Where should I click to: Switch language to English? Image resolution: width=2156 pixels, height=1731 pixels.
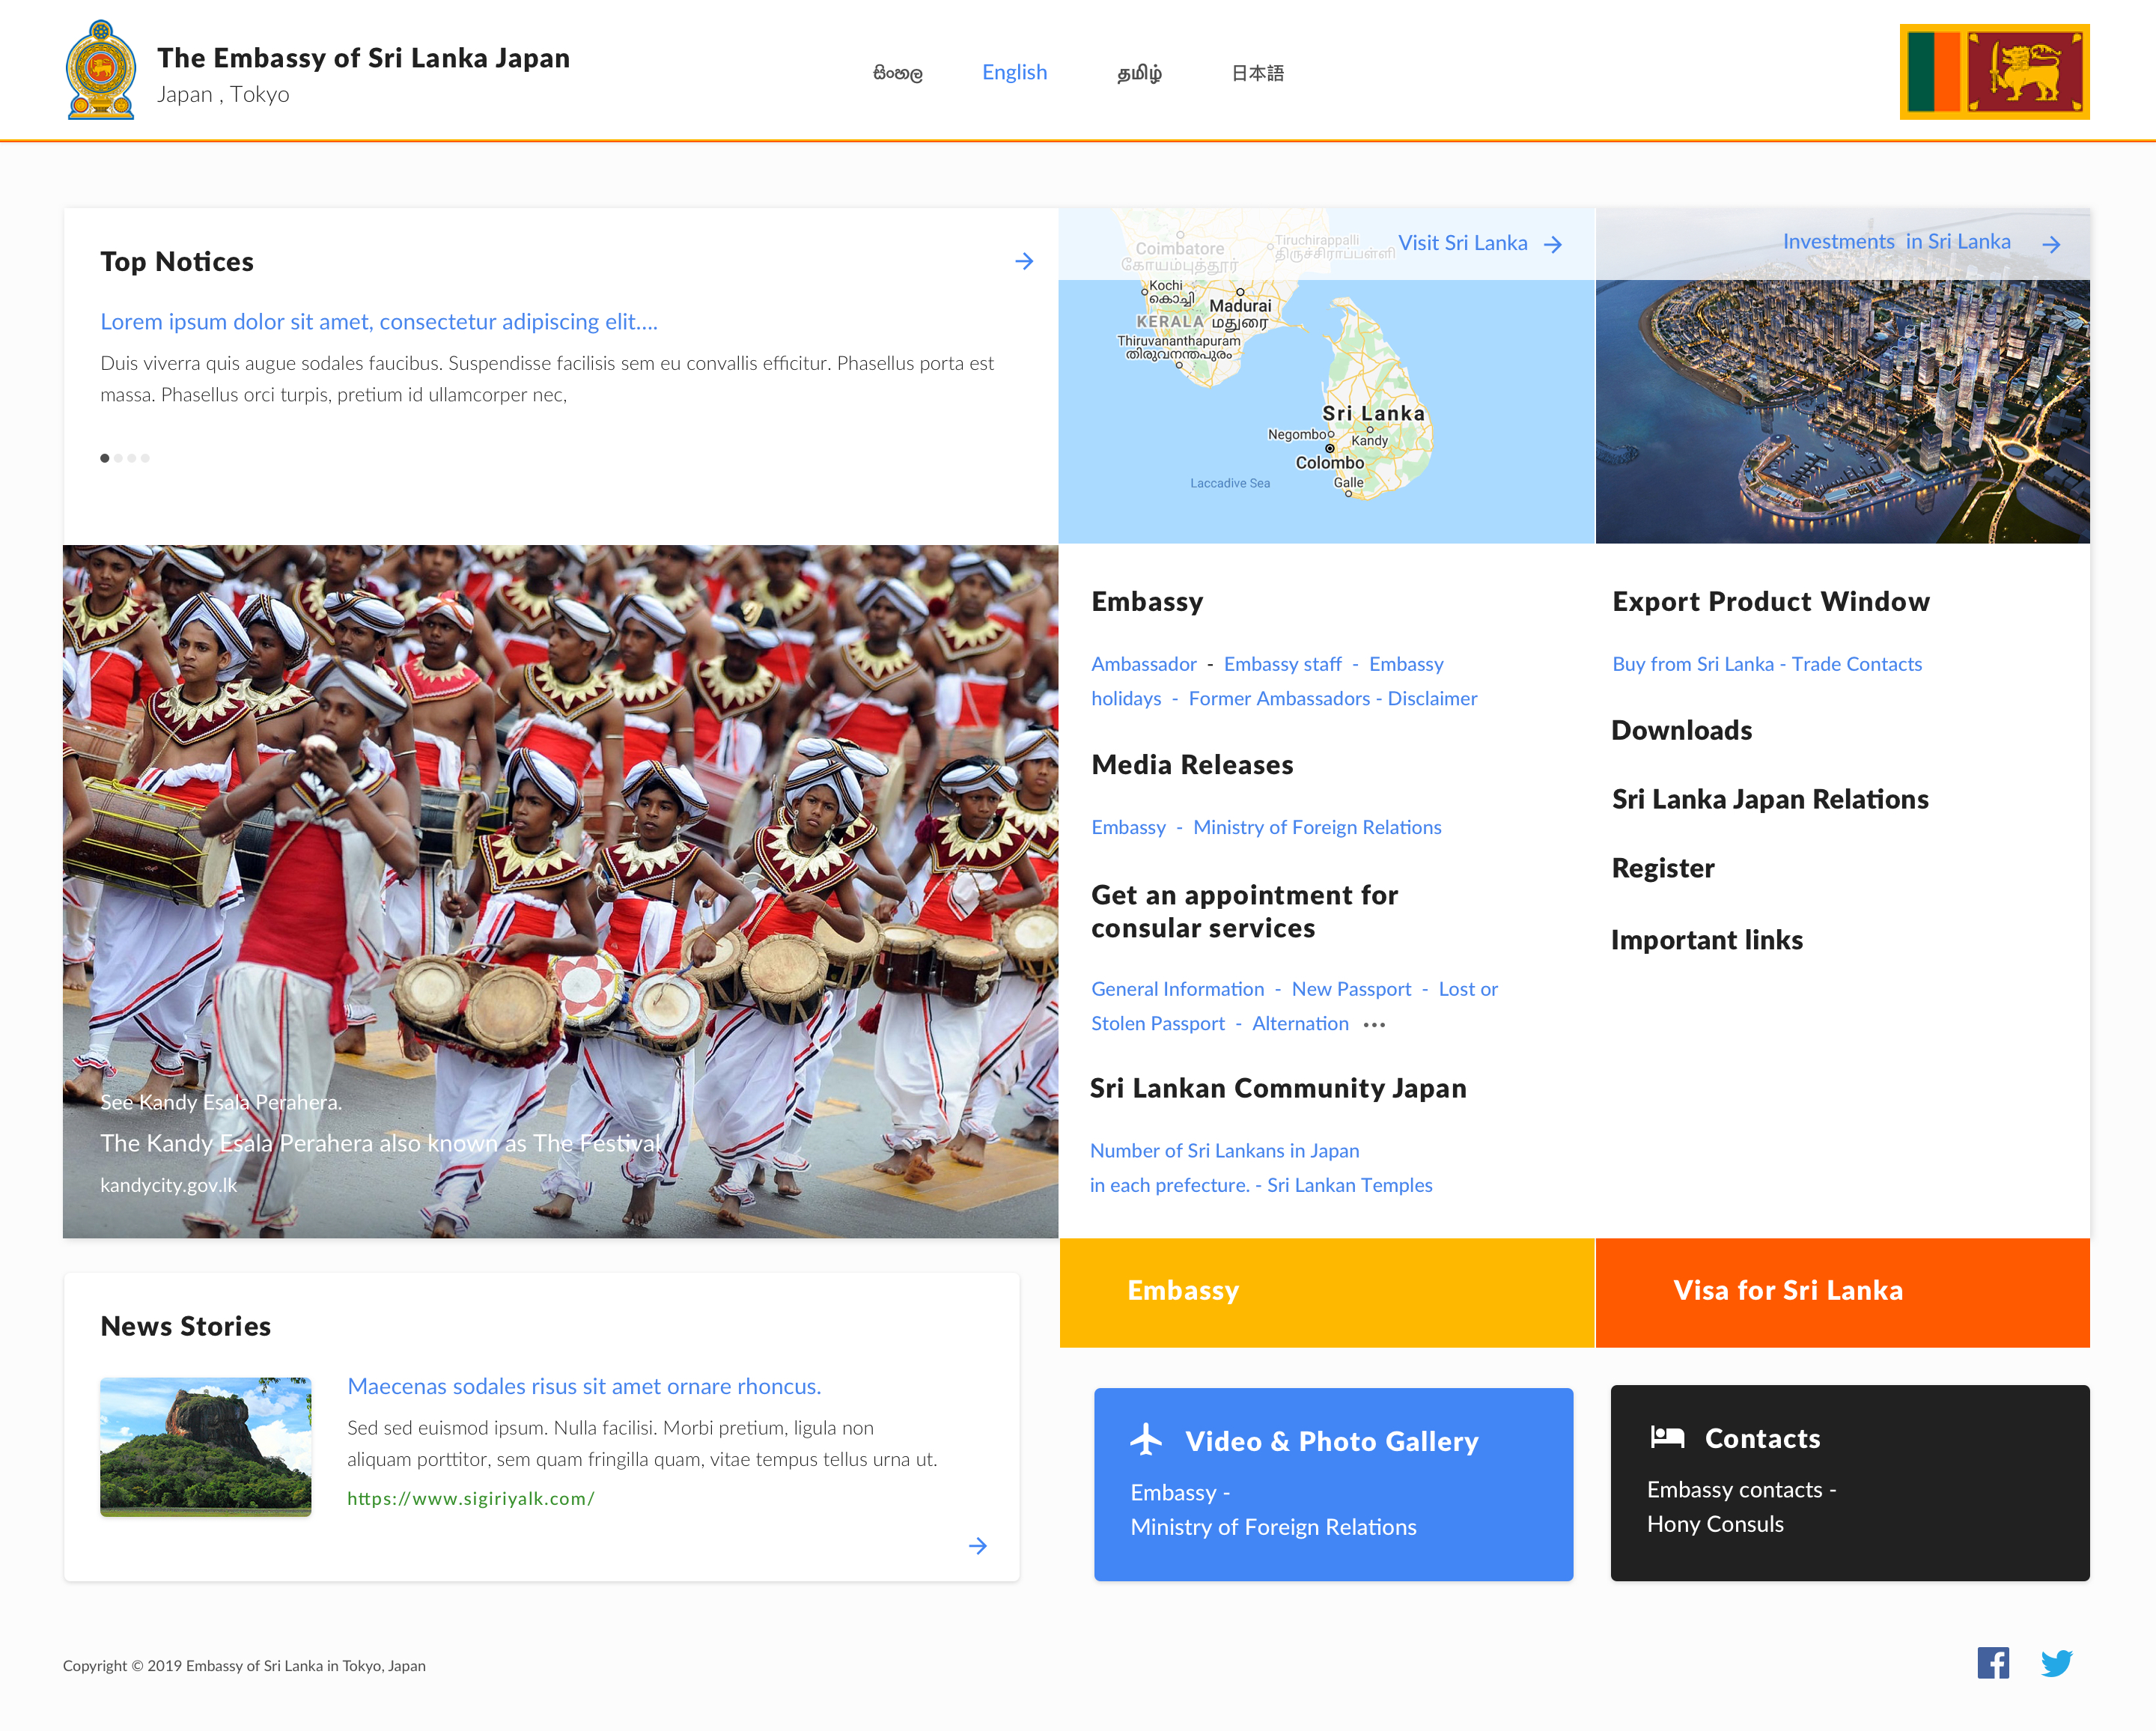[1014, 72]
